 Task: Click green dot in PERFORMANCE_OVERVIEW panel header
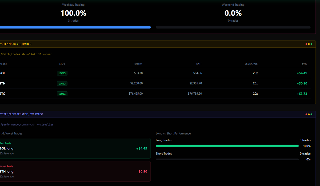click(x=311, y=114)
